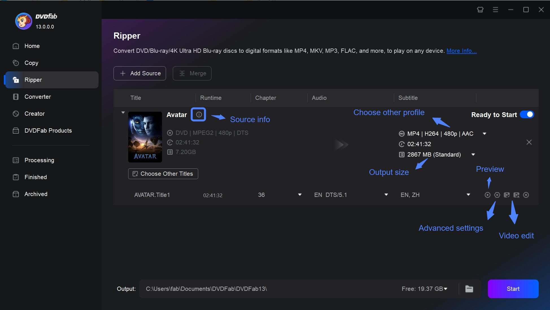Open DVDFab Products section
This screenshot has width=550, height=310.
pos(48,130)
